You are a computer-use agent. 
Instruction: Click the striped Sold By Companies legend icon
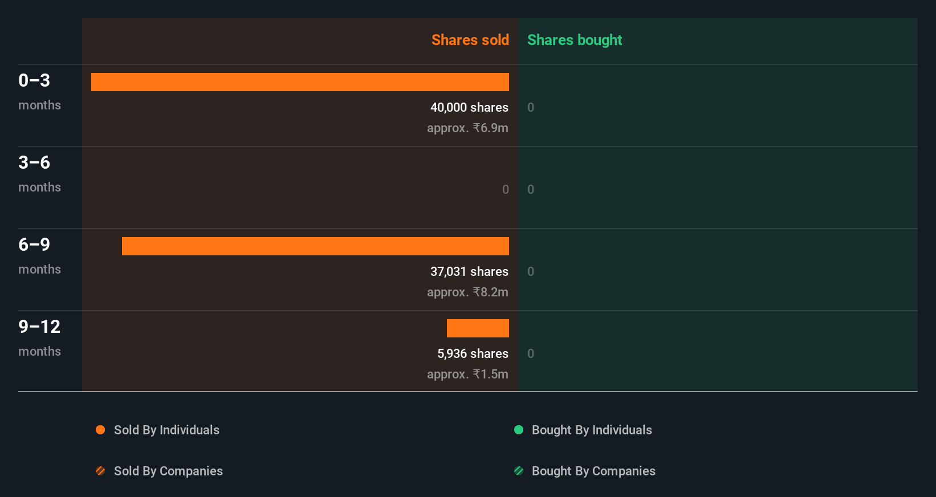tap(100, 471)
